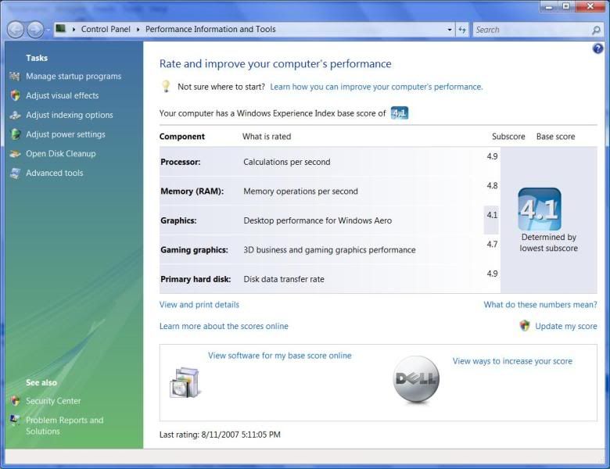Select the Primary hard disk label
The image size is (610, 469).
pos(196,279)
